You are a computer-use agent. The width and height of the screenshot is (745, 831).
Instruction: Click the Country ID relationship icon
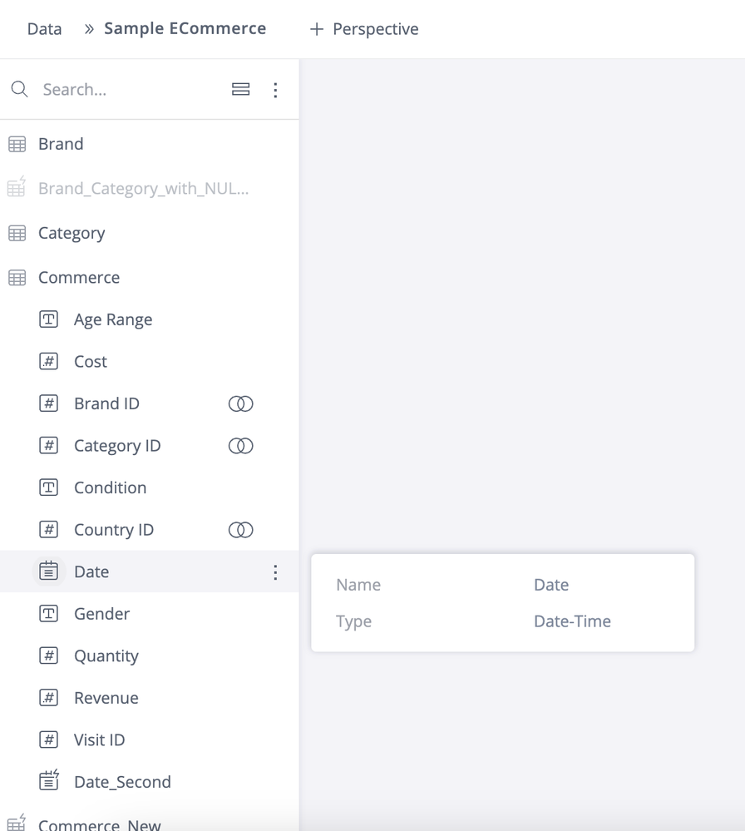(240, 530)
